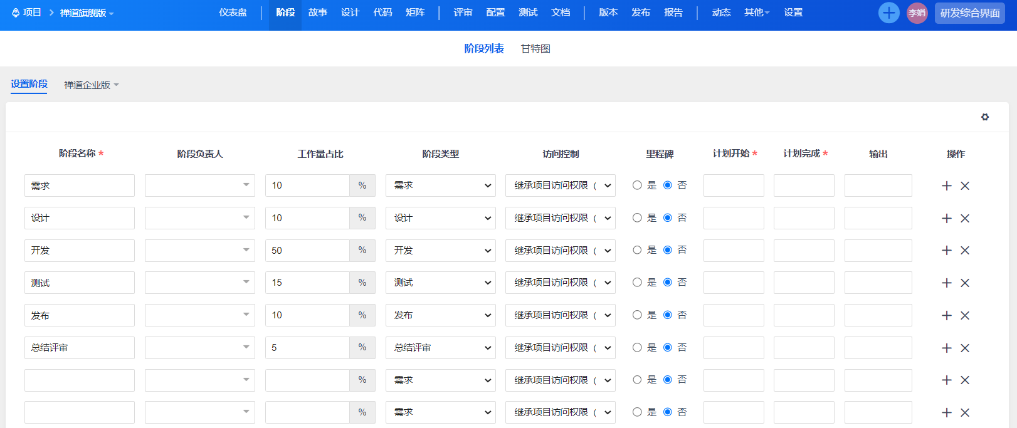Viewport: 1017px width, 428px height.
Task: Click the 李娟 user avatar
Action: pos(917,13)
